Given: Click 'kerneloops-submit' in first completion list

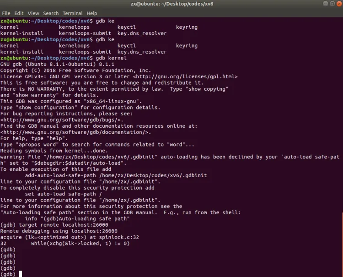Looking at the screenshot, I should point(85,33).
